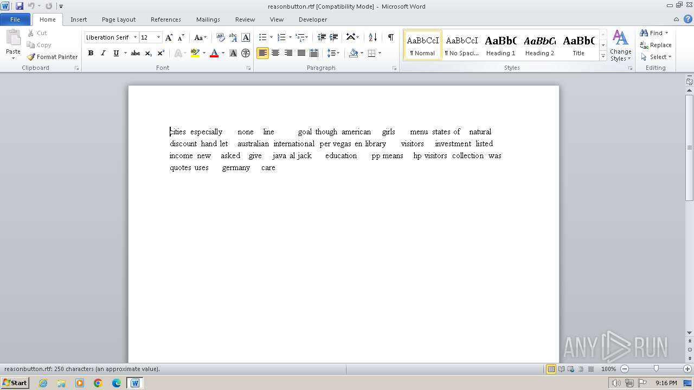Switch to the Developer tab

point(313,19)
